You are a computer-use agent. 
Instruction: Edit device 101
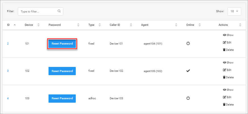click(x=227, y=42)
